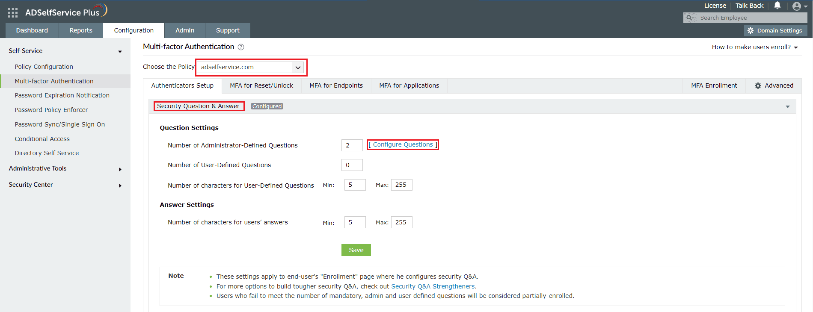Focus the Search Employee field
813x312 pixels.
point(752,18)
